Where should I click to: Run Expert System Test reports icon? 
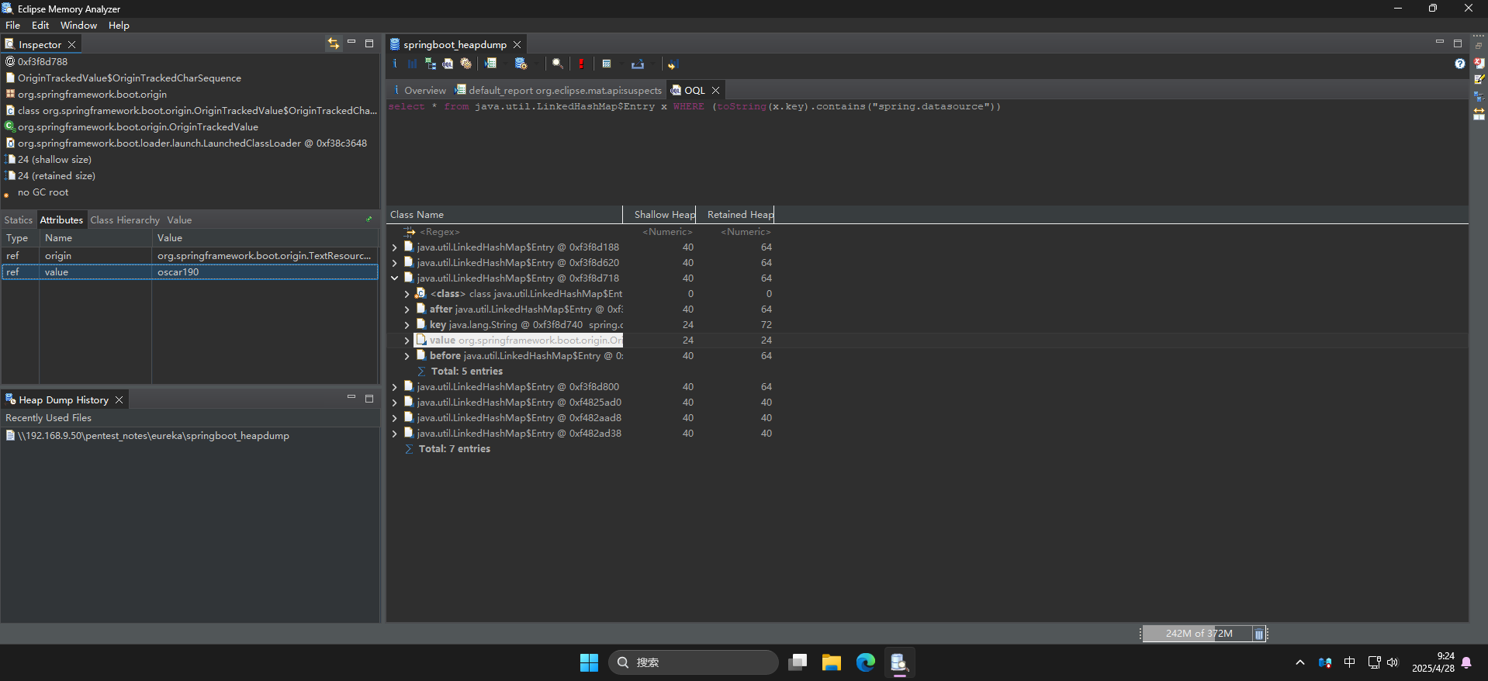[490, 64]
